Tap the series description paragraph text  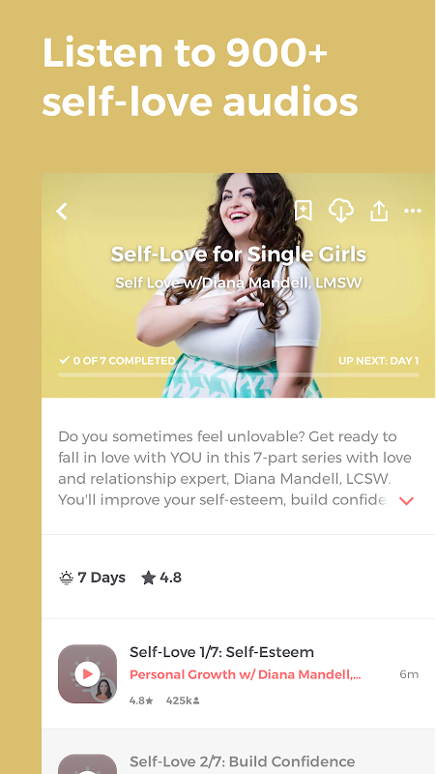click(235, 468)
